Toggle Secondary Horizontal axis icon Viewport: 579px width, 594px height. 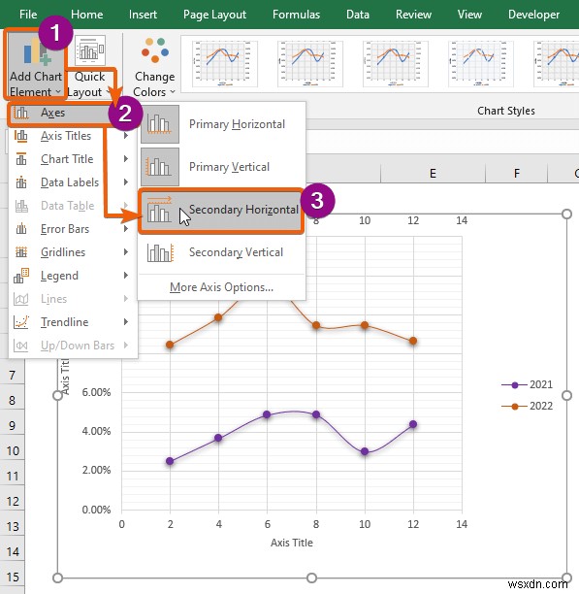(160, 210)
